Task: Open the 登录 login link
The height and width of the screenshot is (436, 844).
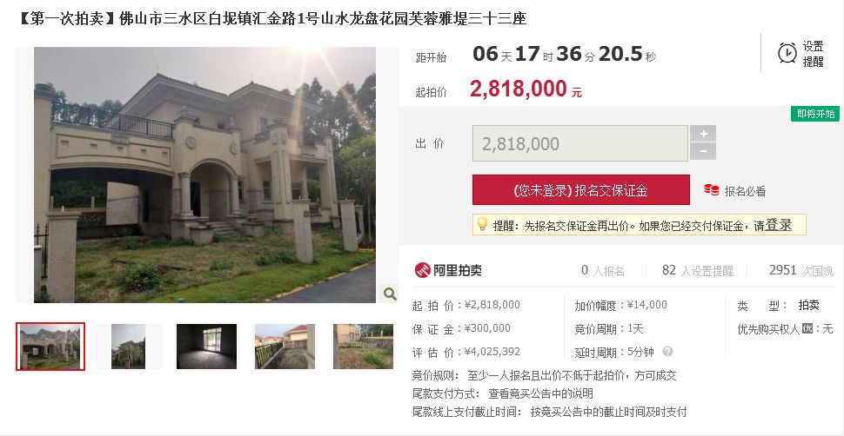Action: pos(779,225)
